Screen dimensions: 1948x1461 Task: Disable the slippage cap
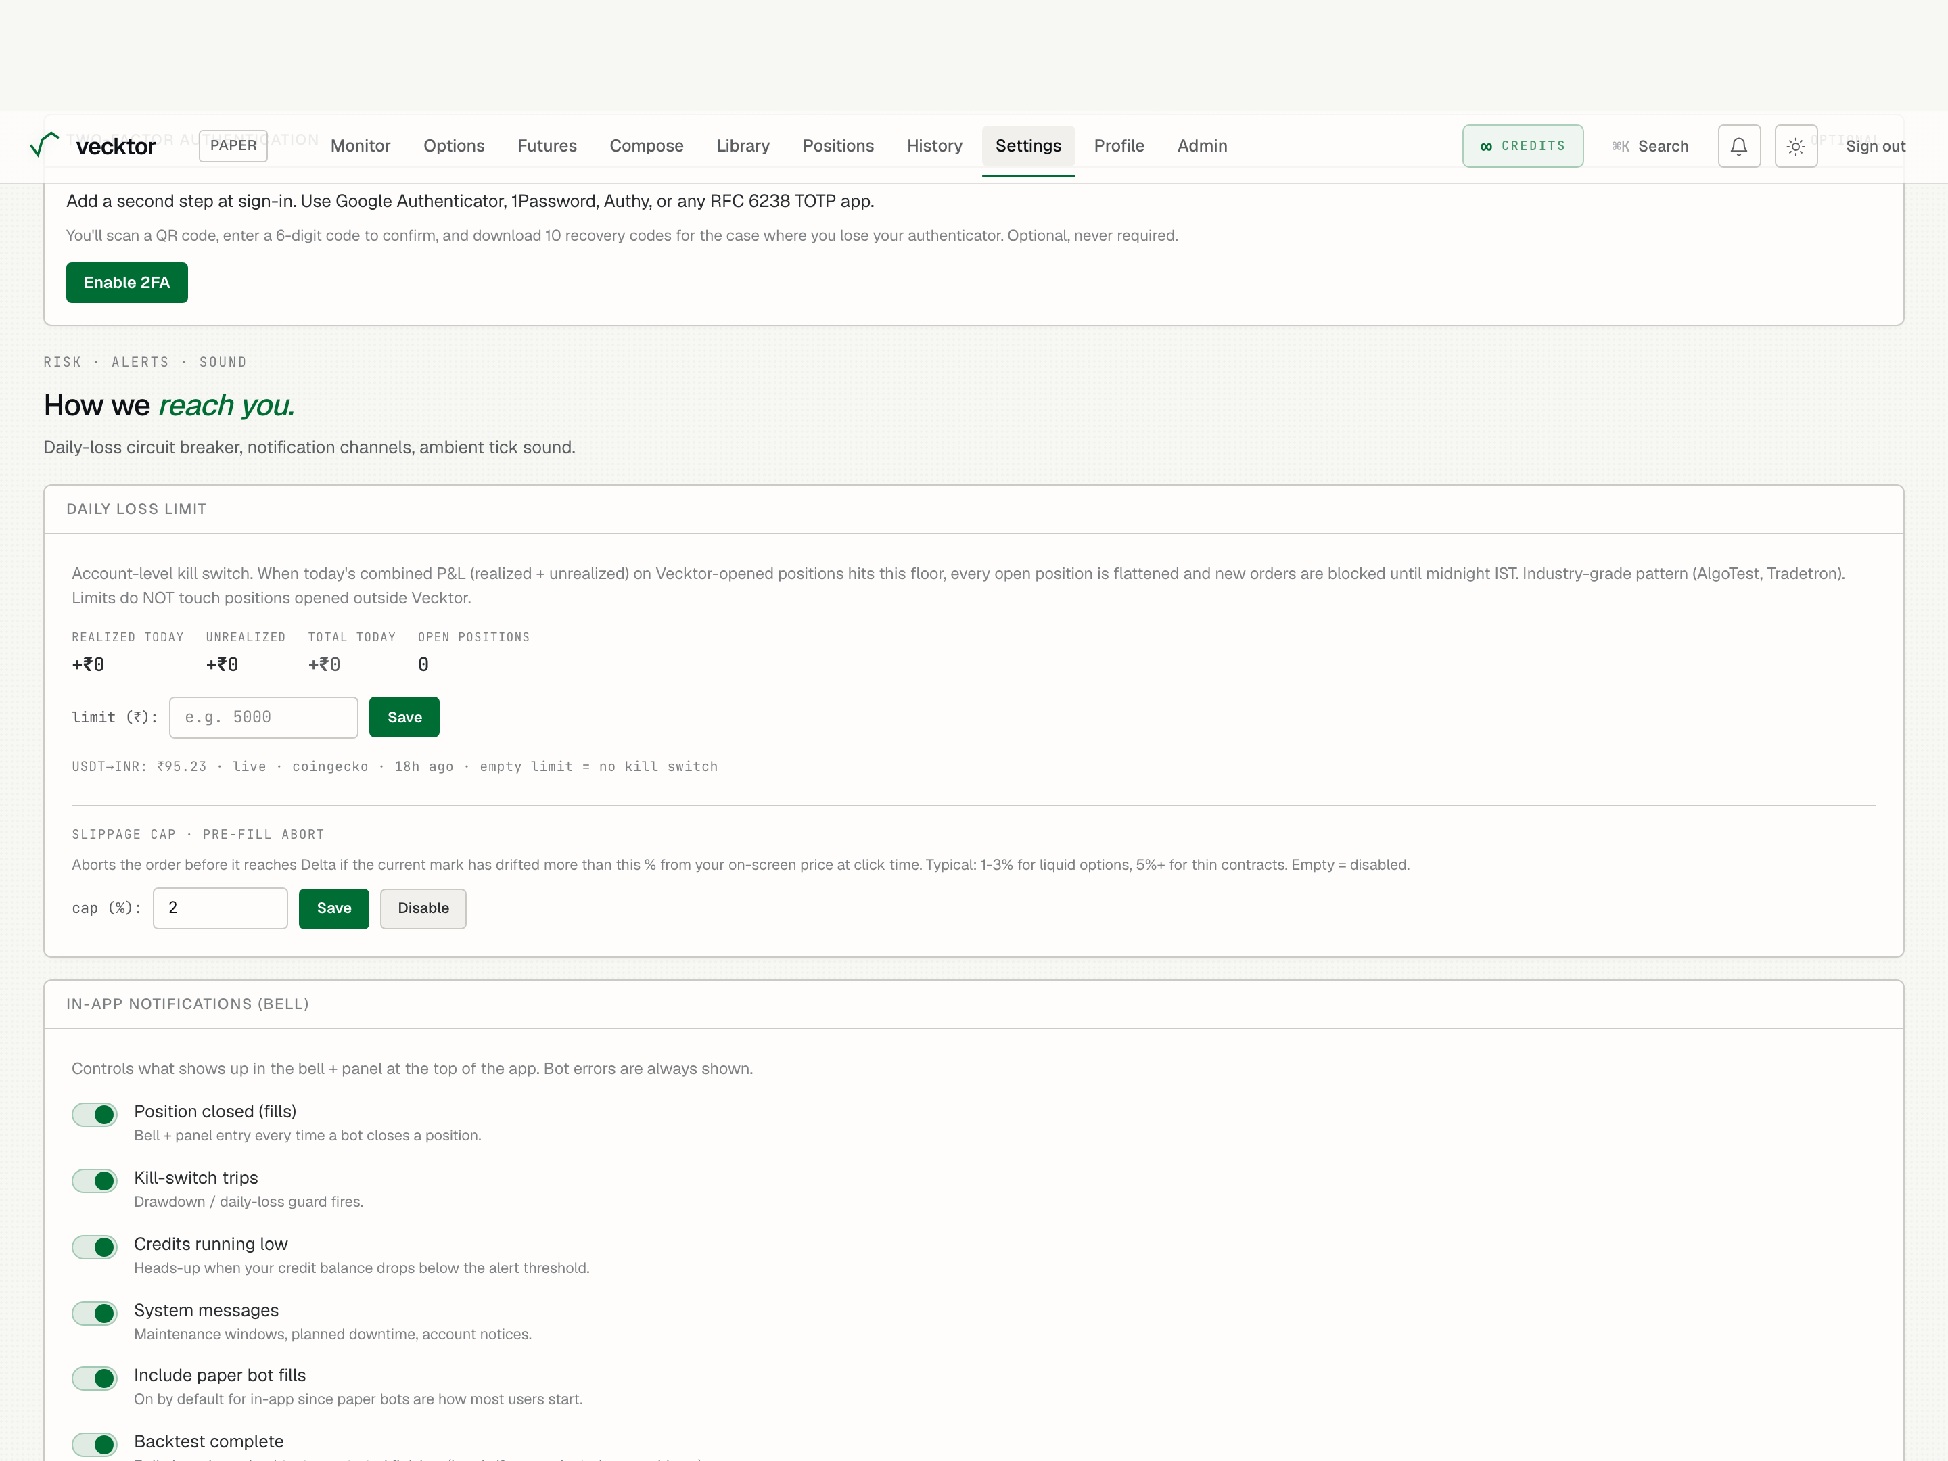click(x=423, y=908)
